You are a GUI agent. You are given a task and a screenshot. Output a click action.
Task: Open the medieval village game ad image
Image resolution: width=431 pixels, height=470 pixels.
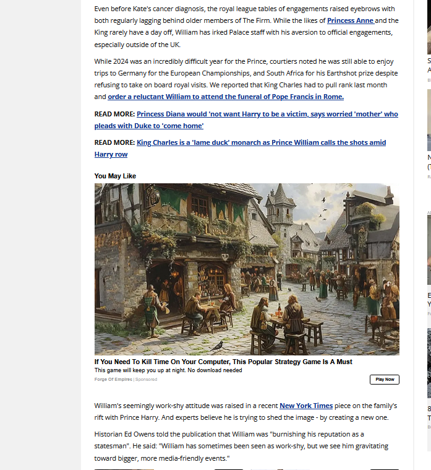(247, 269)
